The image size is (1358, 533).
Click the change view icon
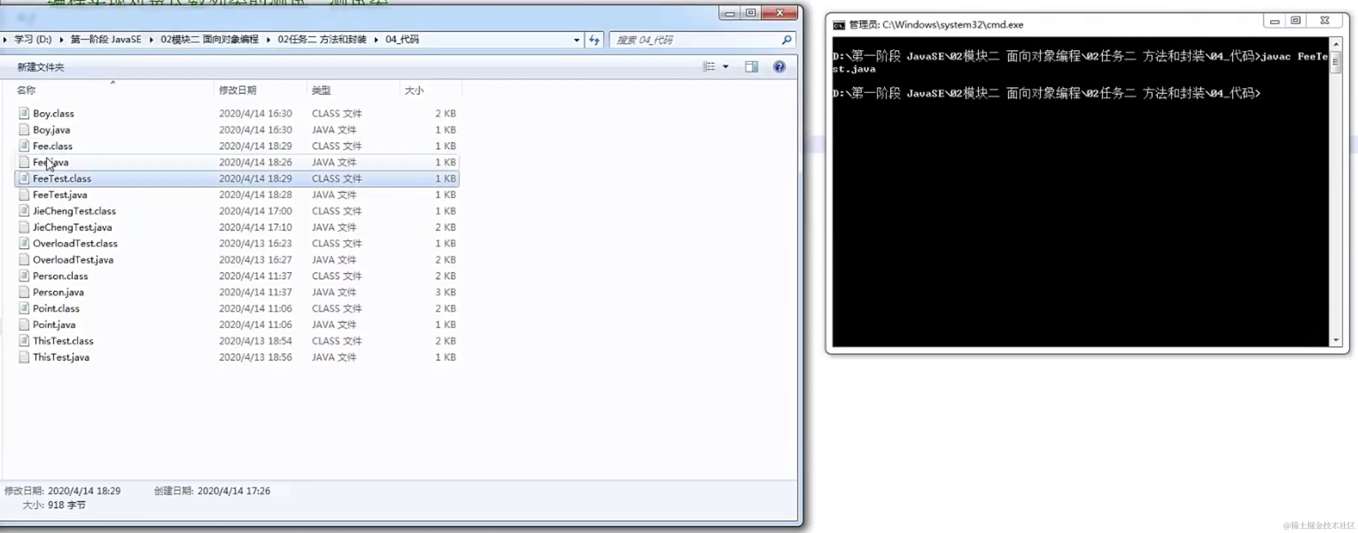pyautogui.click(x=709, y=67)
